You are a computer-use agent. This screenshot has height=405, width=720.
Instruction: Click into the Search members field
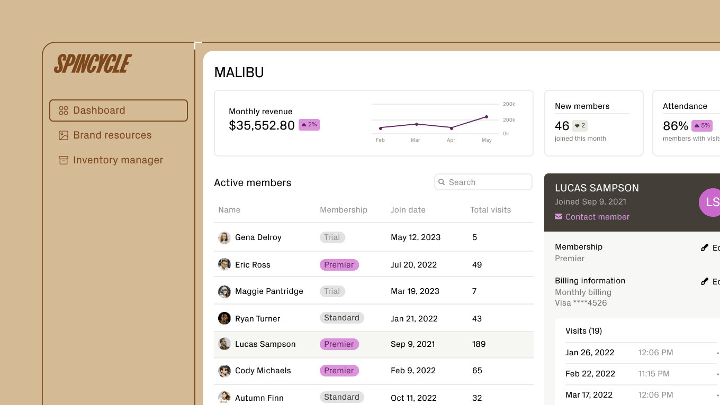pyautogui.click(x=483, y=182)
